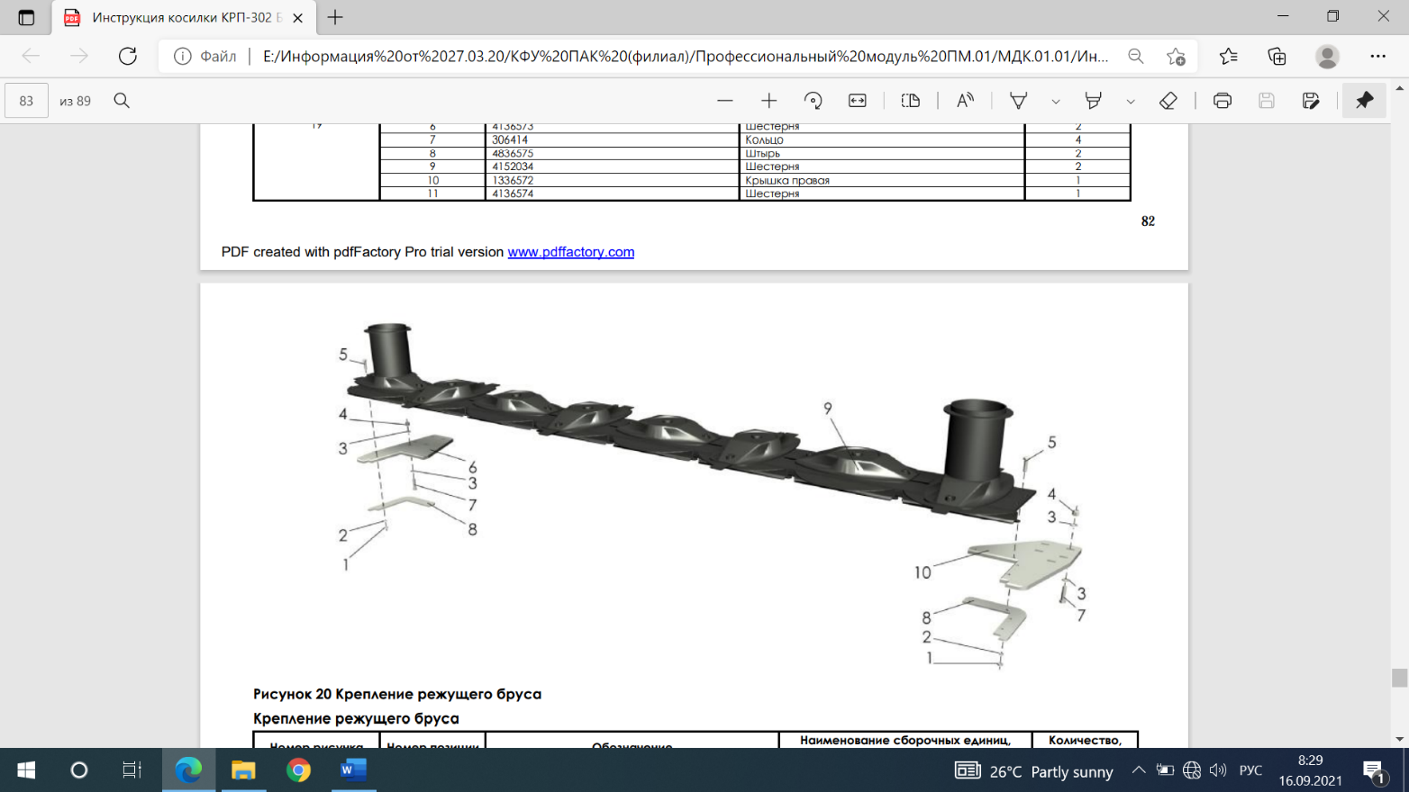
Task: Rotate the PDF page
Action: pyautogui.click(x=813, y=101)
